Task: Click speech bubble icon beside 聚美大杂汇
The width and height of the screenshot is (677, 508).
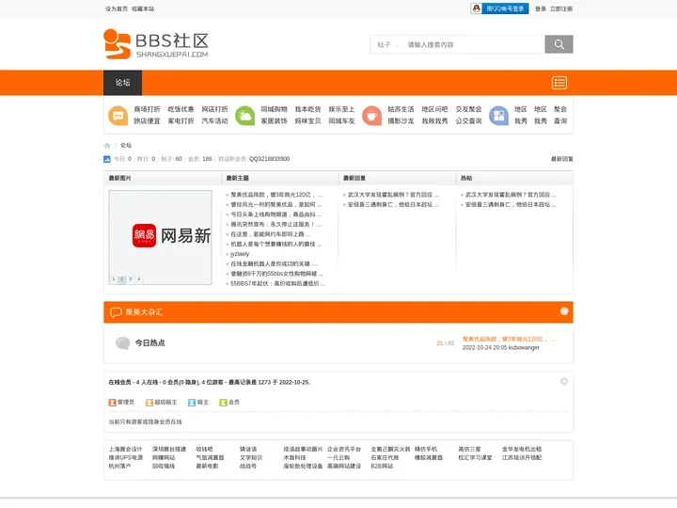Action: [116, 312]
